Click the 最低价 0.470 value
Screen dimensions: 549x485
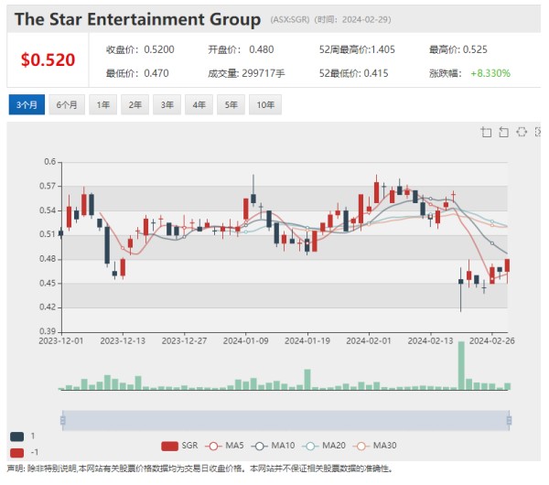click(x=156, y=73)
